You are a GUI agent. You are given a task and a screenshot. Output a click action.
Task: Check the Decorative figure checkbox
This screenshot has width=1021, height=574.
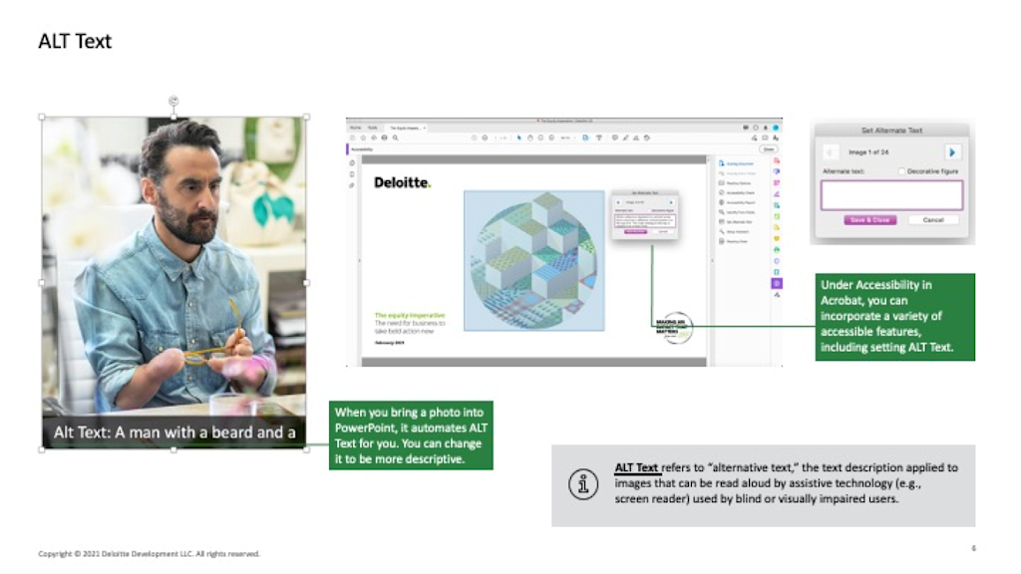[x=902, y=171]
